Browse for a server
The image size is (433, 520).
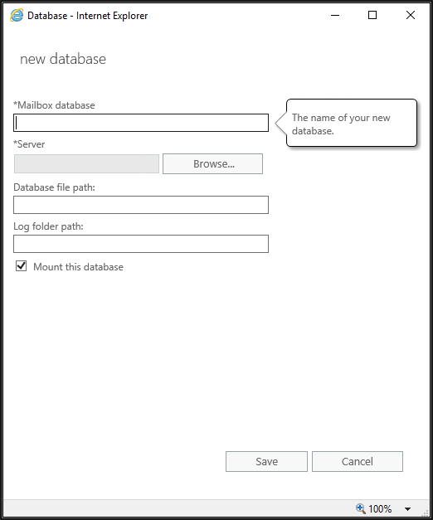[x=212, y=164]
